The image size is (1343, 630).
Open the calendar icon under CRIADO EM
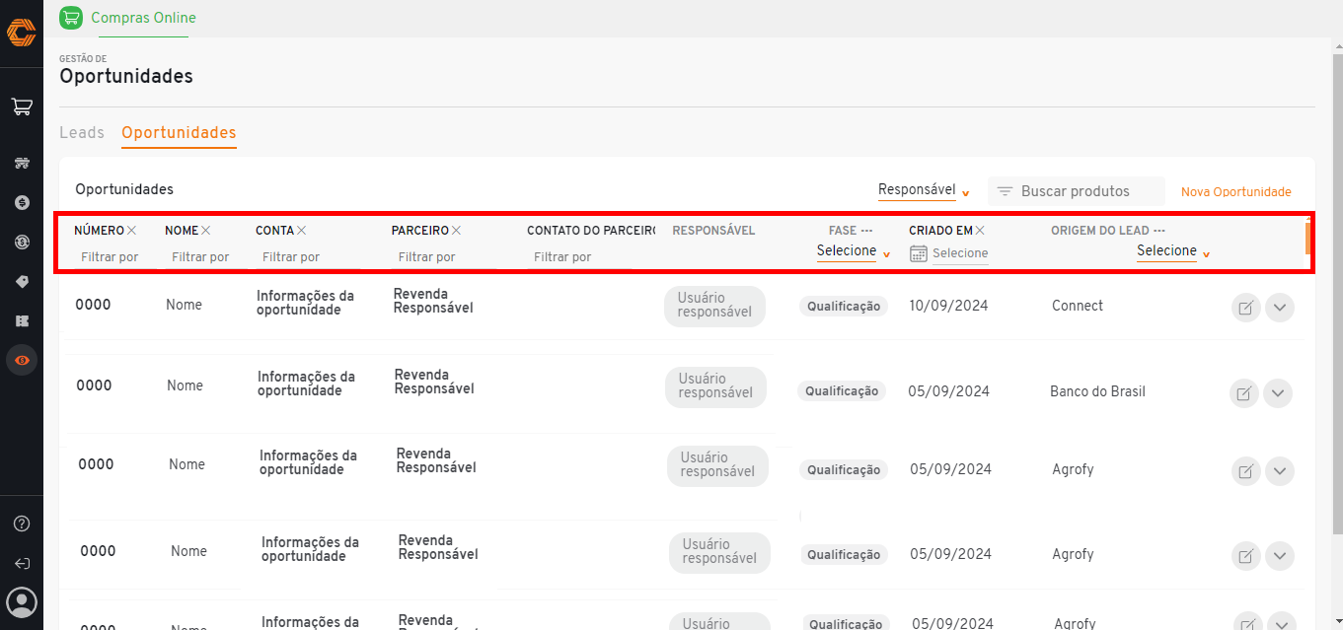tap(919, 253)
